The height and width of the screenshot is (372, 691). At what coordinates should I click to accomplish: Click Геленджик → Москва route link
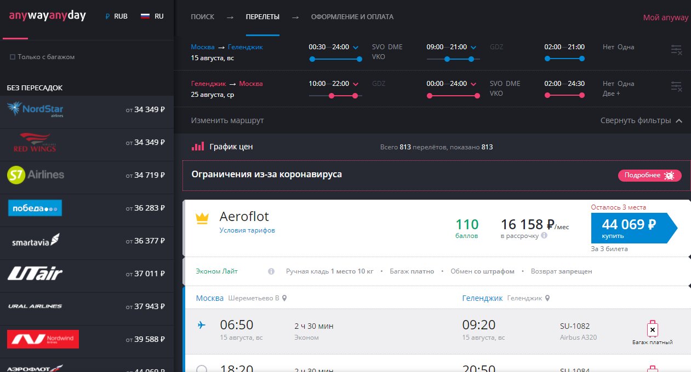[x=227, y=84]
